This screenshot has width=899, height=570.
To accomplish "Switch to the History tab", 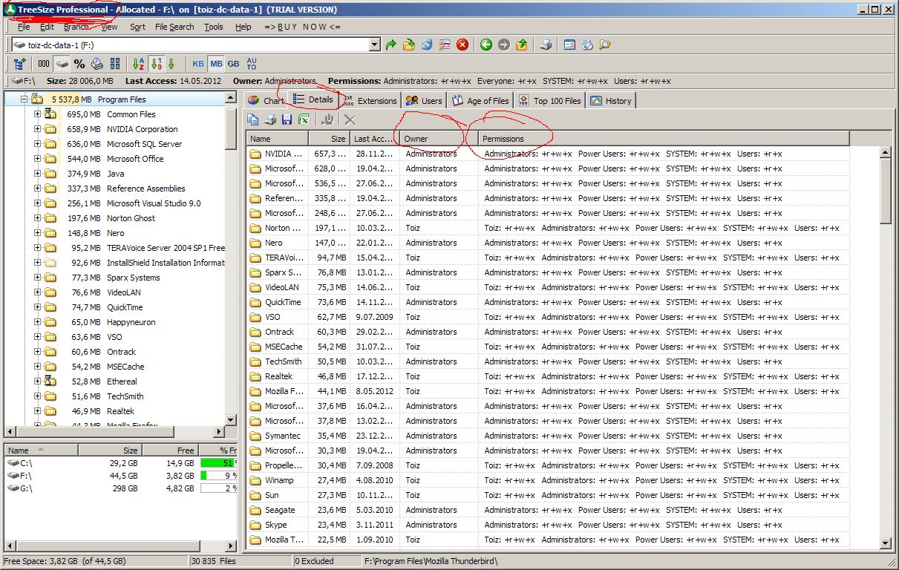I will (611, 101).
